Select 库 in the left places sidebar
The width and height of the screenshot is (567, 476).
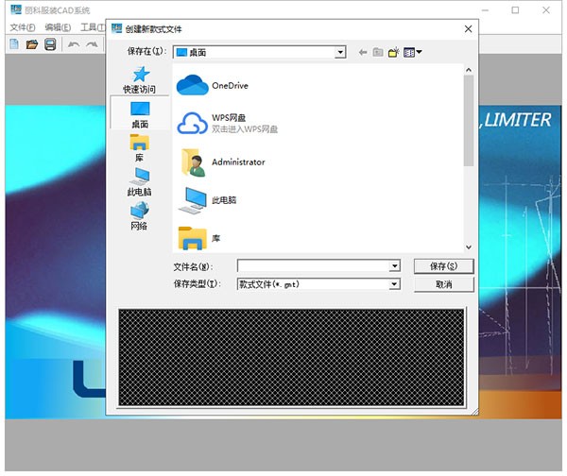139,148
